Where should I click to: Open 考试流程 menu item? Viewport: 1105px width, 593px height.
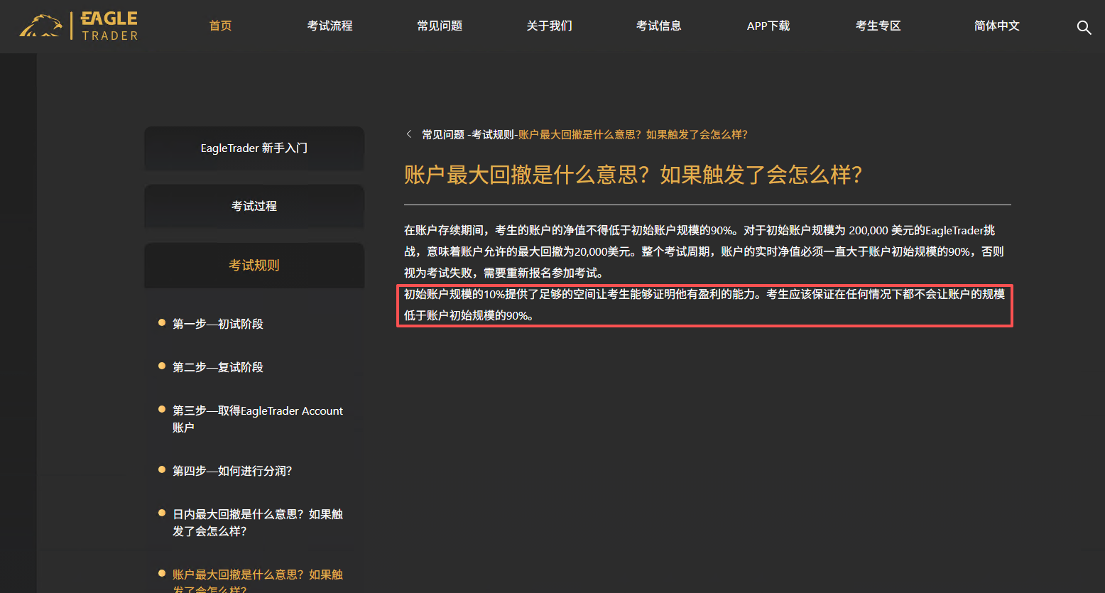(330, 26)
